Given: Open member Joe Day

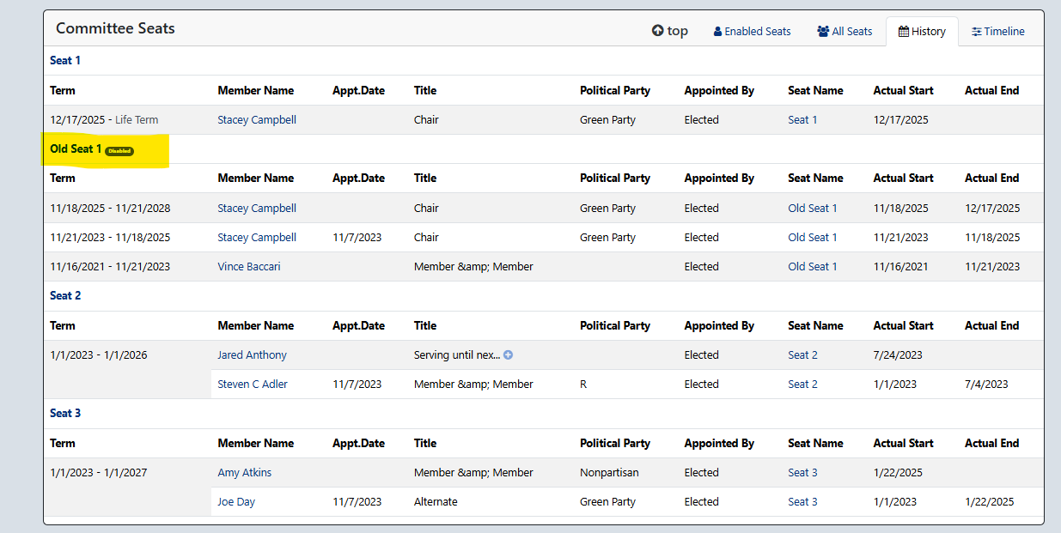Looking at the screenshot, I should click(236, 502).
